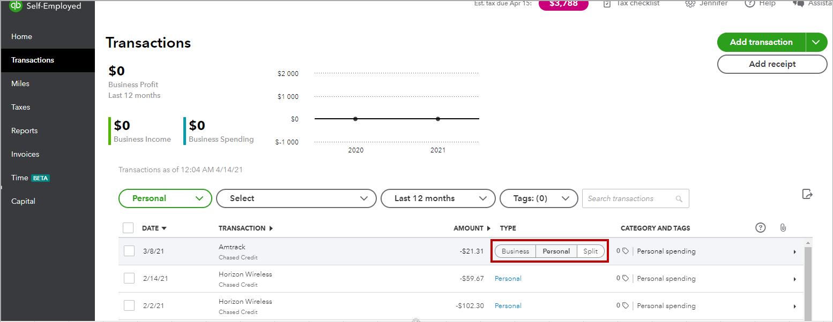The width and height of the screenshot is (833, 322).
Task: Click the tag icon on the Amtrack row
Action: (x=626, y=251)
